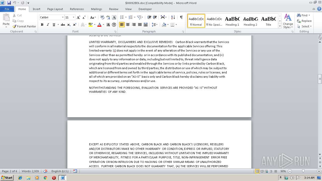Sort the selected text
Viewport: 322px width, 181px height.
pyautogui.click(x=173, y=17)
